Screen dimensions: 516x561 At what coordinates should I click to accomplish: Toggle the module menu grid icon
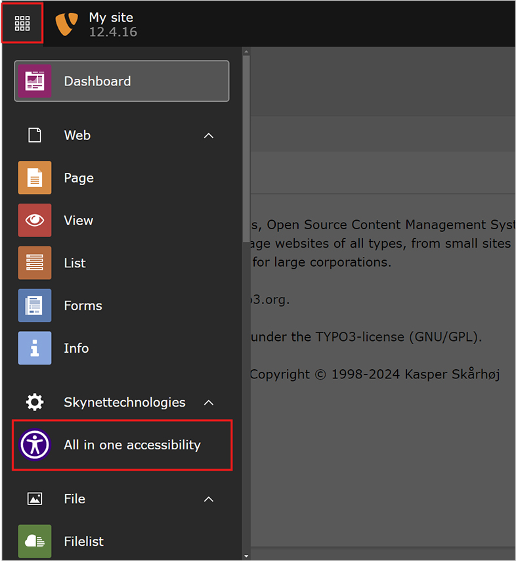coord(22,24)
